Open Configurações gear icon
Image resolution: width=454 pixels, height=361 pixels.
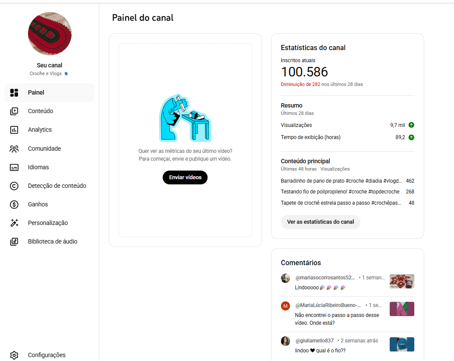[14, 355]
